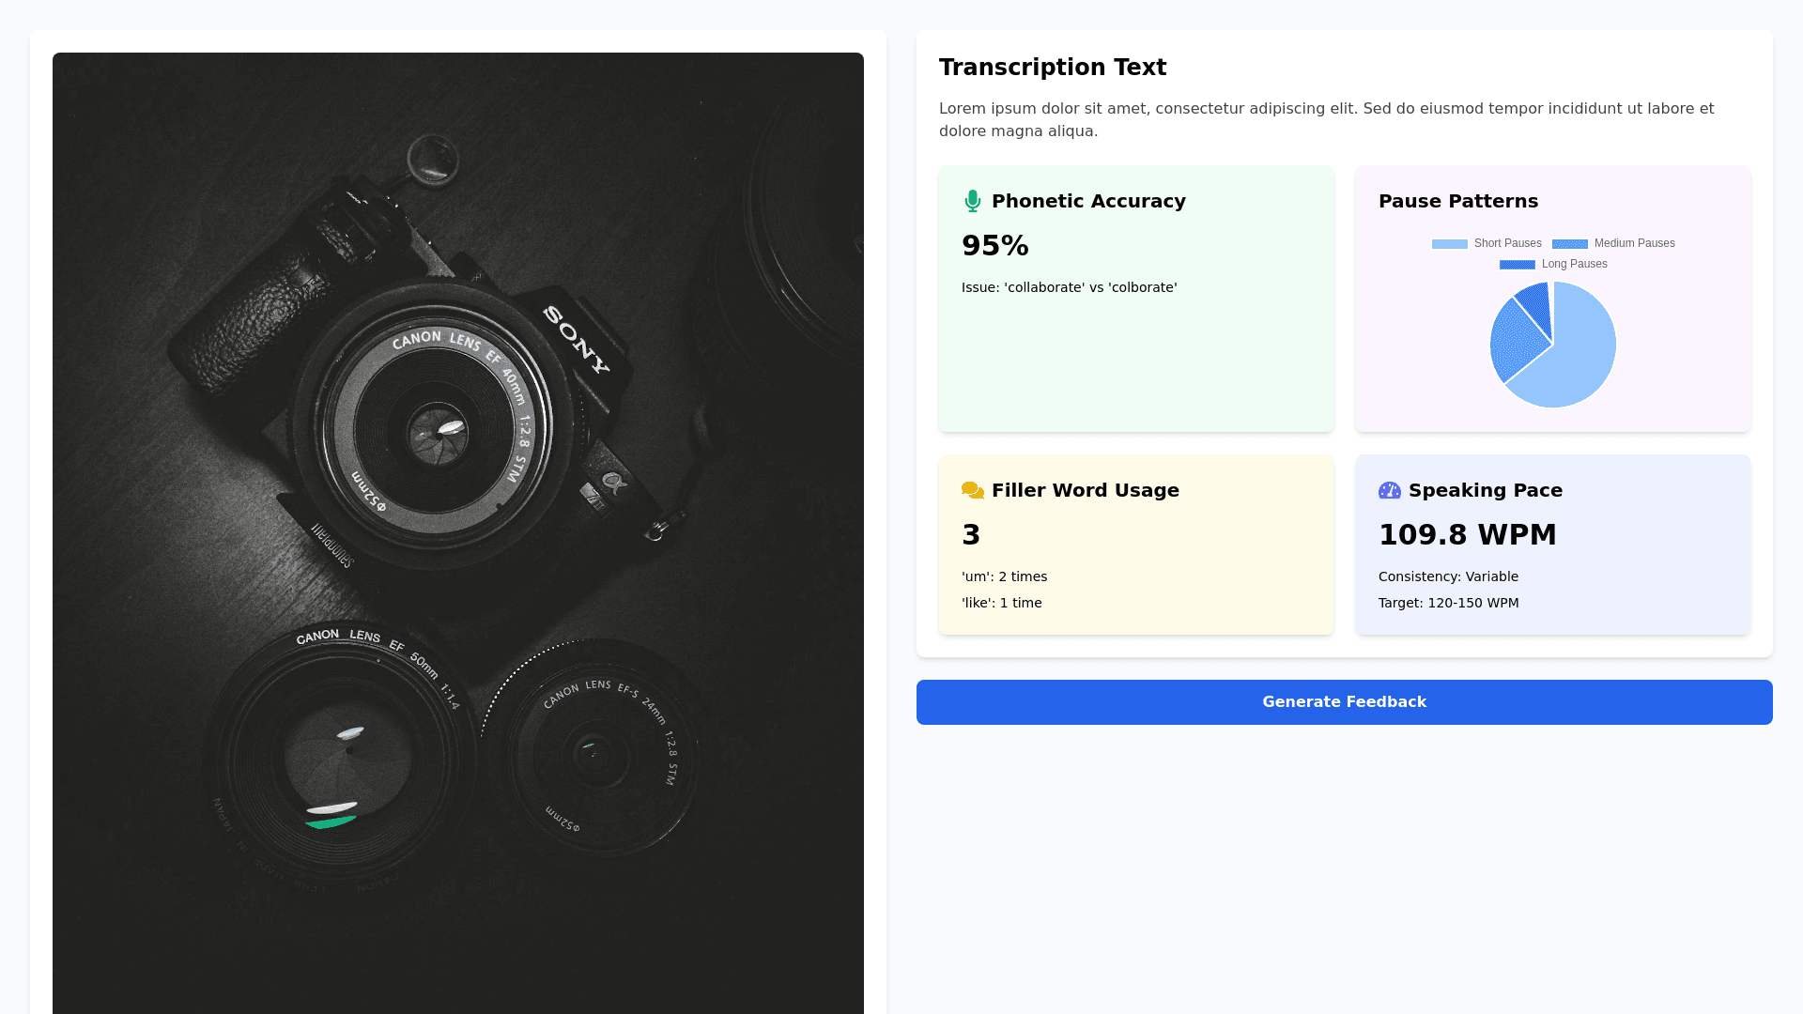Click the speedometer icon by Speaking Pace
Viewport: 1803px width, 1014px height.
[1389, 490]
